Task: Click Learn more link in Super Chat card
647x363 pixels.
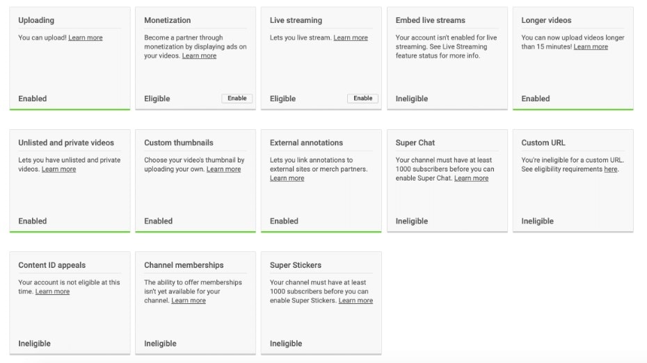Action: (471, 178)
